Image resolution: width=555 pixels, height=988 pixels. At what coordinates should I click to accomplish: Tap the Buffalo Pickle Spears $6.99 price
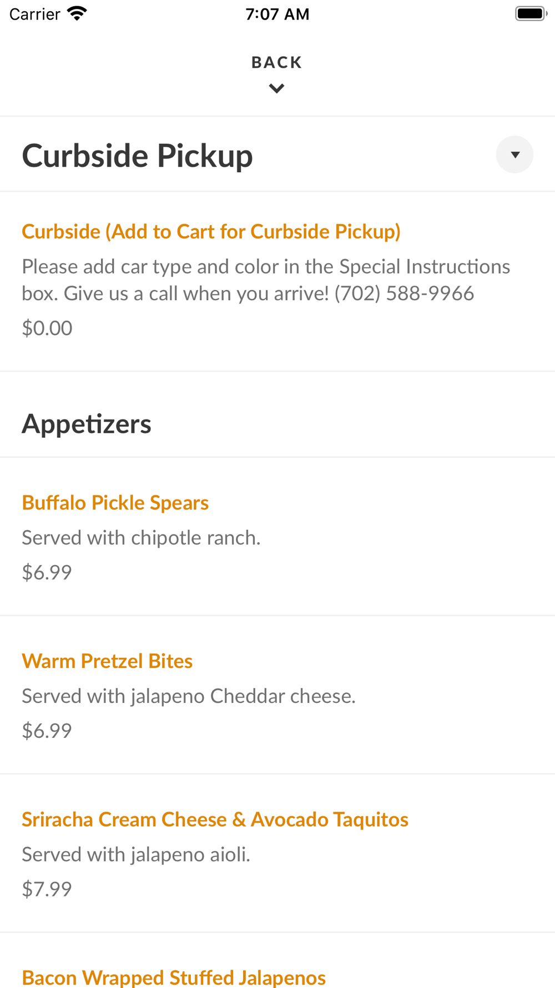click(x=47, y=572)
